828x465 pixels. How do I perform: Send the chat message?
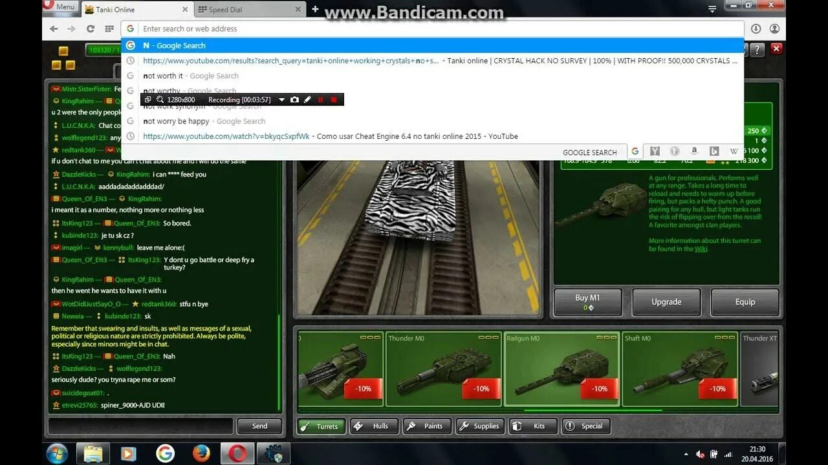[x=259, y=426]
